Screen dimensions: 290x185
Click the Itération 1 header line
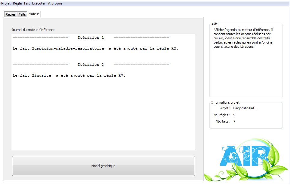tap(91, 38)
